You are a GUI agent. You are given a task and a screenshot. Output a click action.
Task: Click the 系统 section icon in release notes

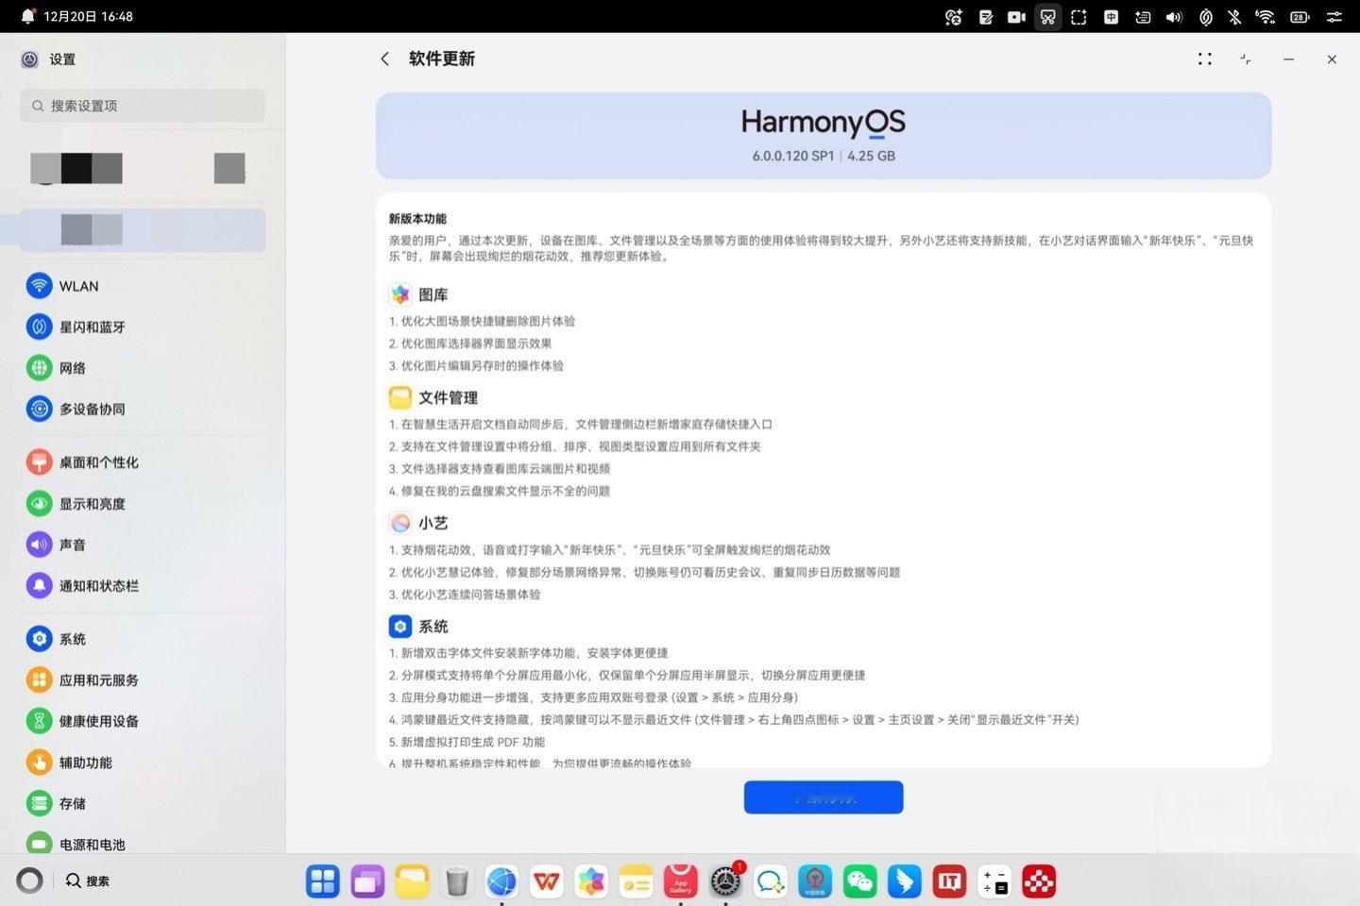(x=400, y=627)
